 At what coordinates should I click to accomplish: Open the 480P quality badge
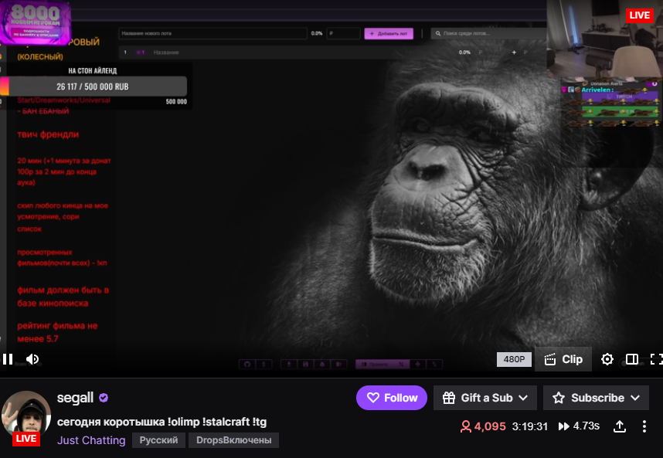pyautogui.click(x=514, y=359)
